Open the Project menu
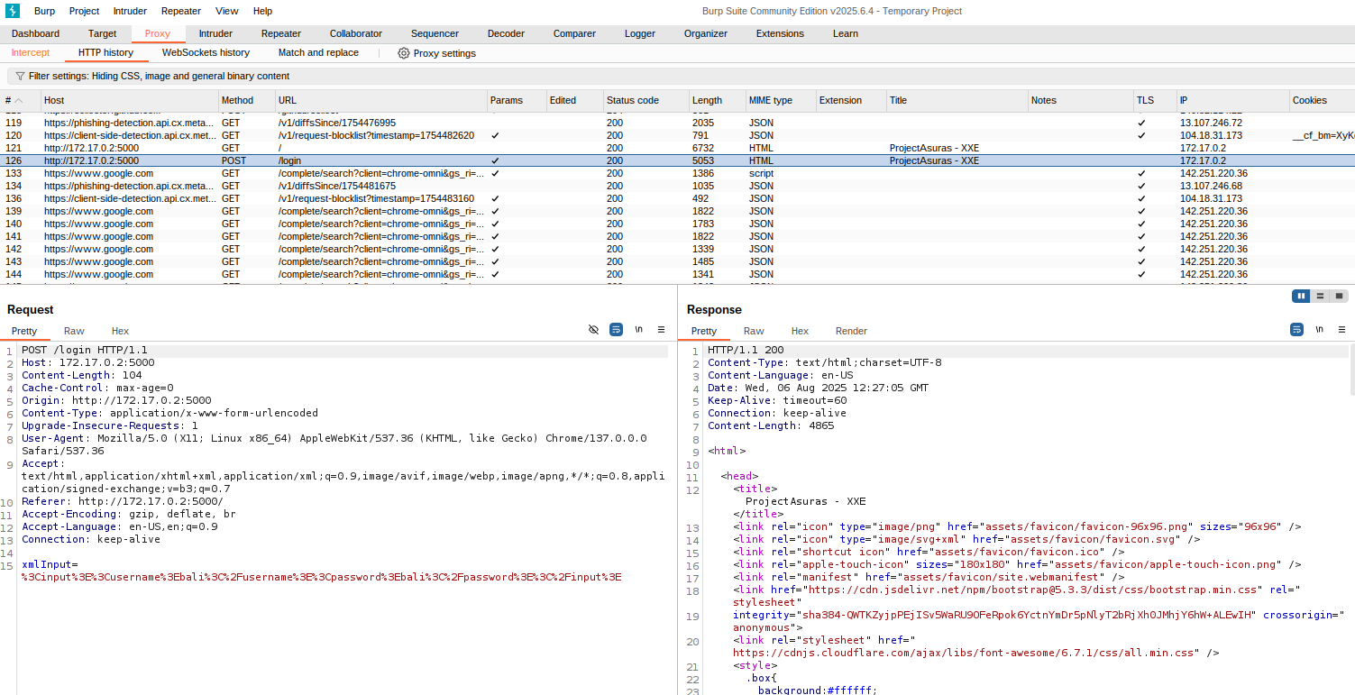Image resolution: width=1355 pixels, height=695 pixels. point(84,11)
